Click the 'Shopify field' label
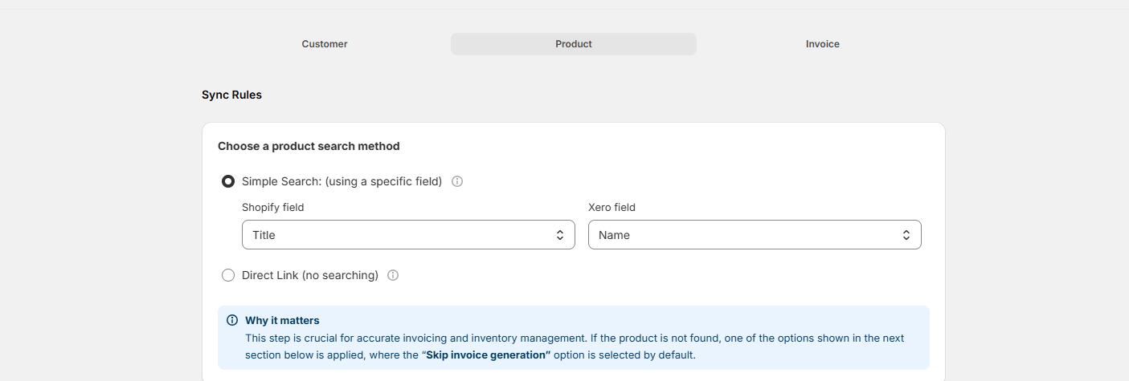 (272, 207)
